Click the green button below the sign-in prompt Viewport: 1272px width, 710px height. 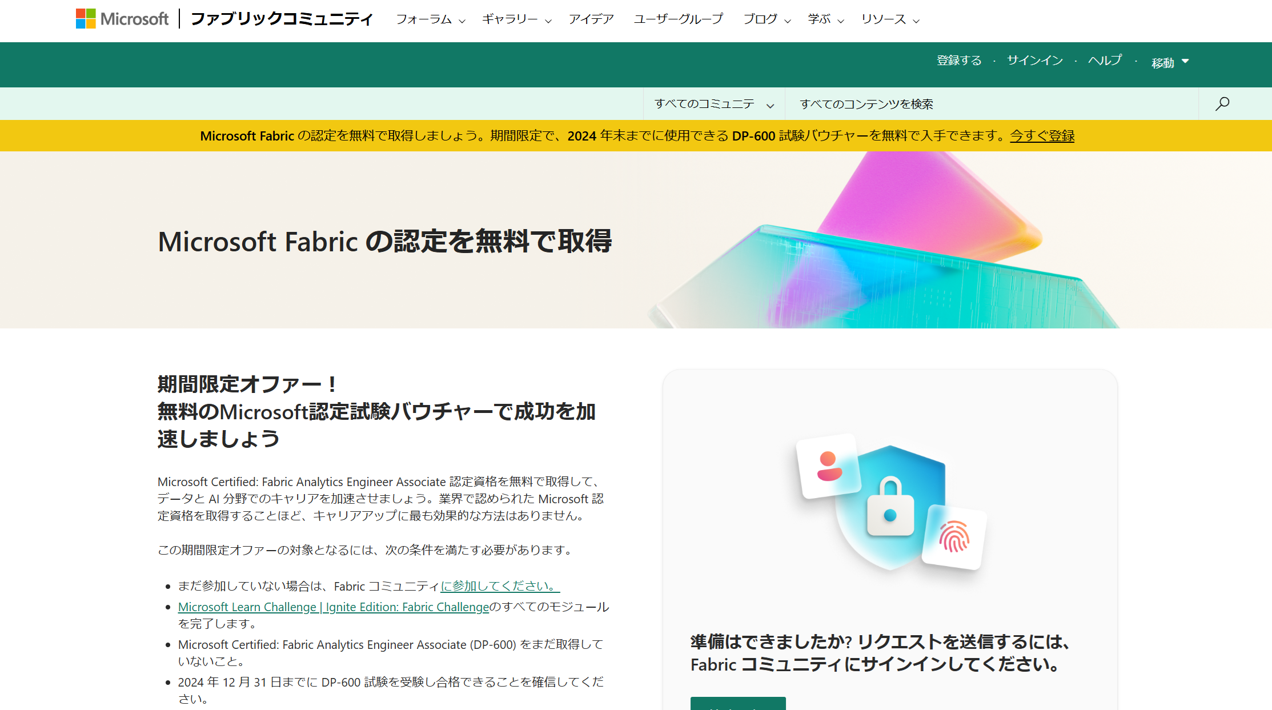(x=738, y=707)
